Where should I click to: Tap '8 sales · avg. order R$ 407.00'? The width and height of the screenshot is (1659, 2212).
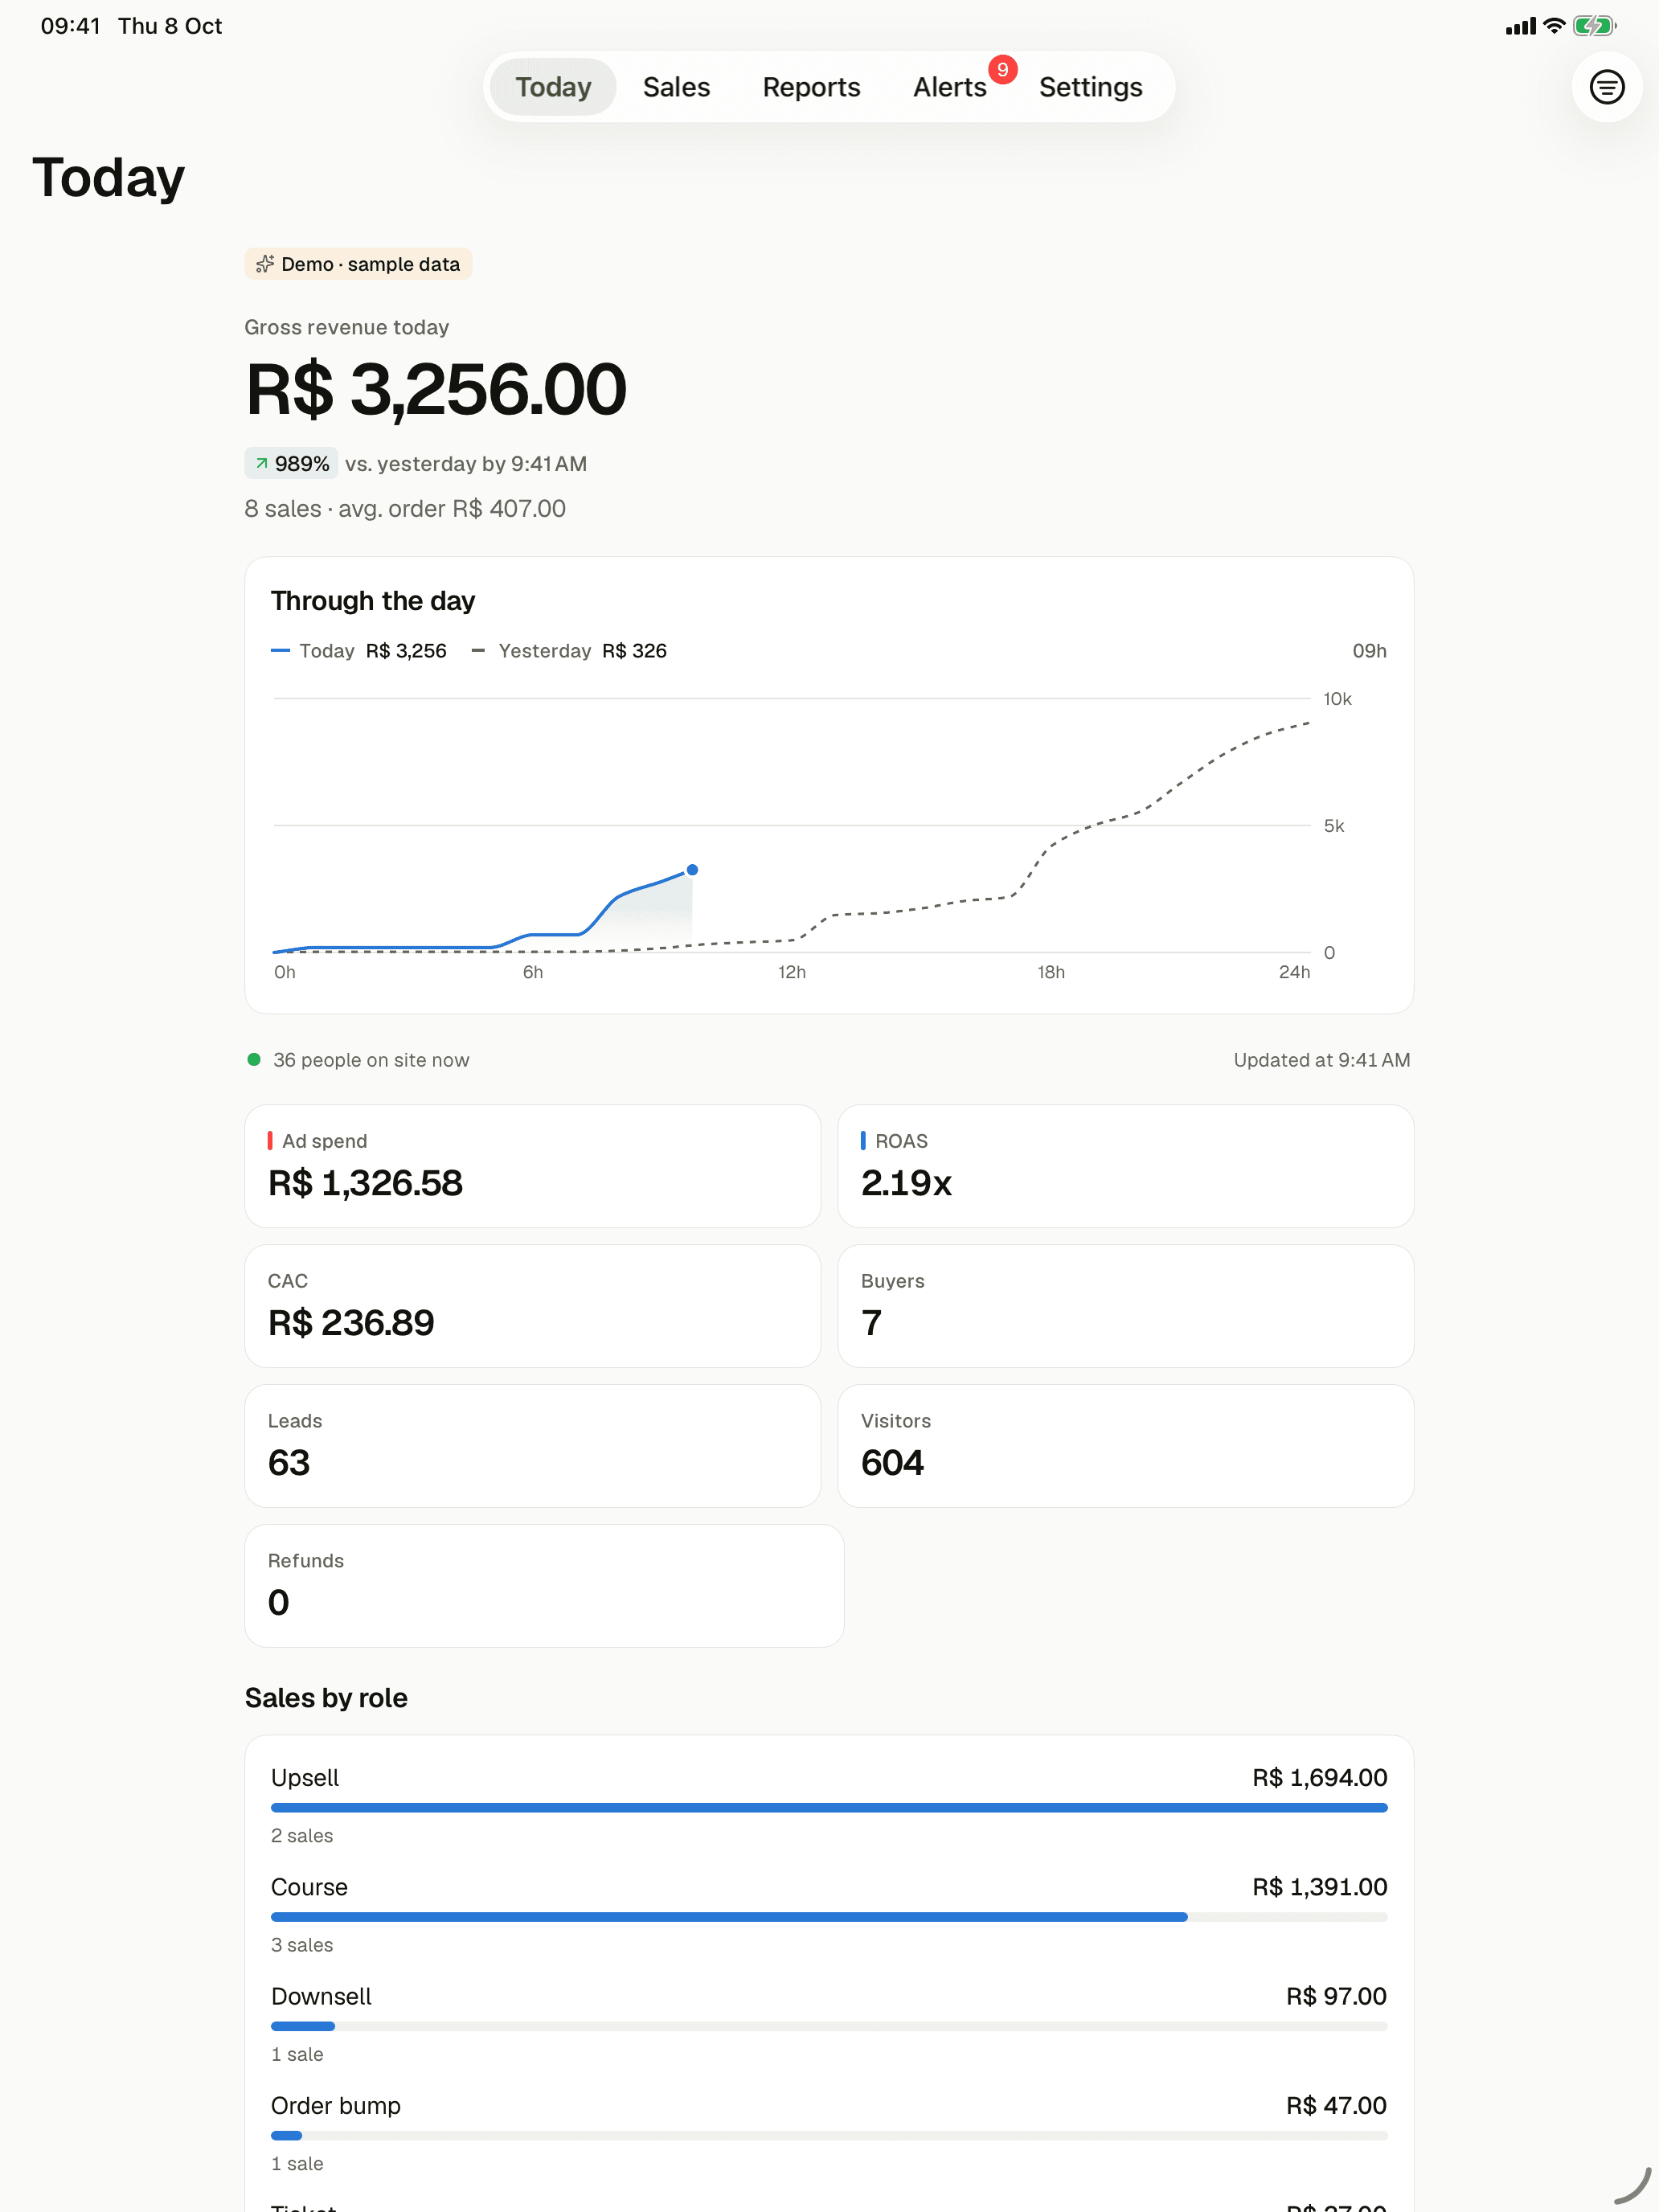coord(405,508)
